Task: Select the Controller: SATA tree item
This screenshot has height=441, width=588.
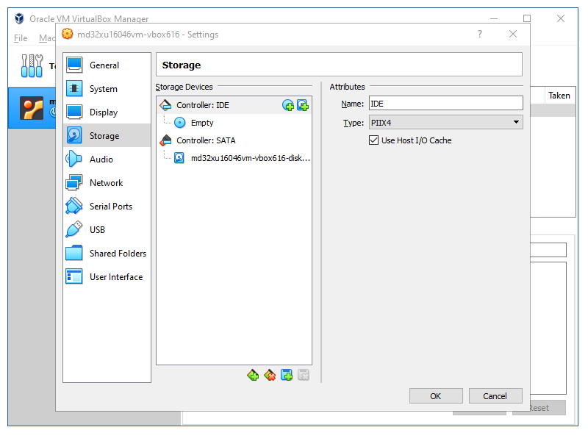Action: [206, 140]
